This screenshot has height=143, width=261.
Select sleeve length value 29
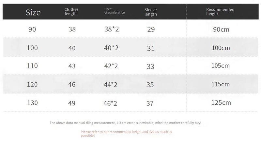[151, 29]
